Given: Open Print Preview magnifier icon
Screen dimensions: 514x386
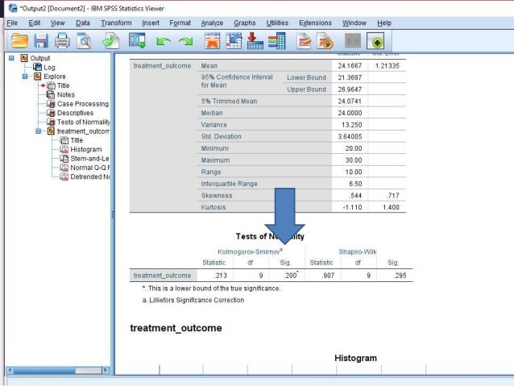Looking at the screenshot, I should pos(84,41).
